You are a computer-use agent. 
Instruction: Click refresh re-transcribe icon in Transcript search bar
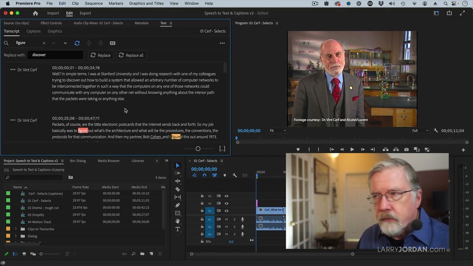[x=77, y=43]
